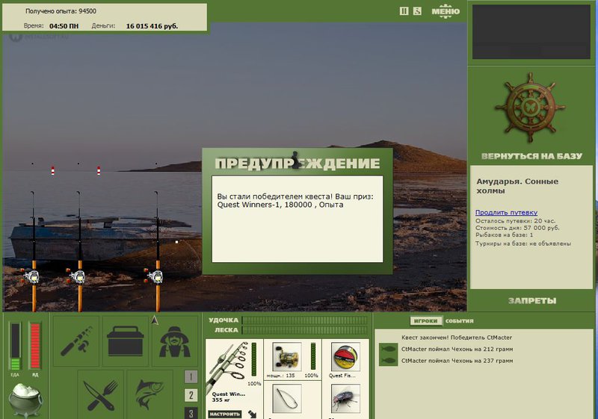Click the groundbait cooking pot
598x419 pixels.
(x=25, y=398)
